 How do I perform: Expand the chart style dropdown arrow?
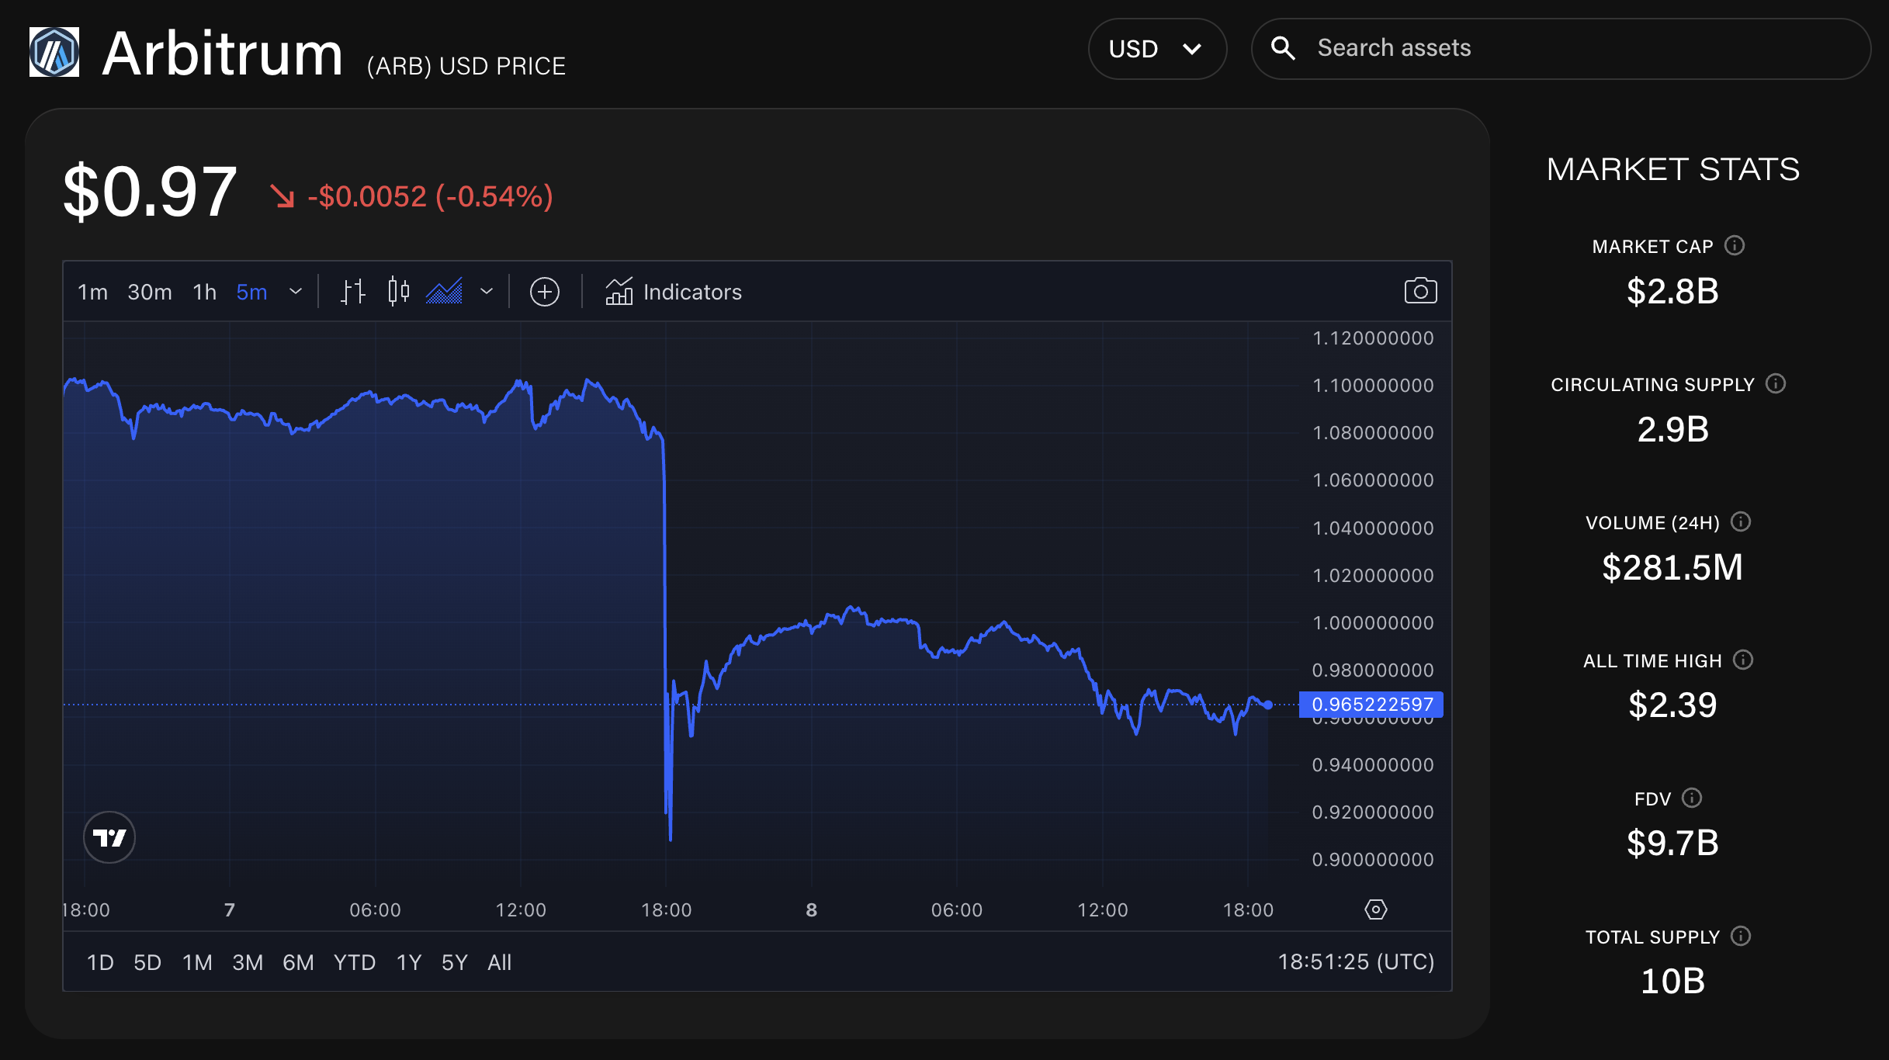(487, 292)
